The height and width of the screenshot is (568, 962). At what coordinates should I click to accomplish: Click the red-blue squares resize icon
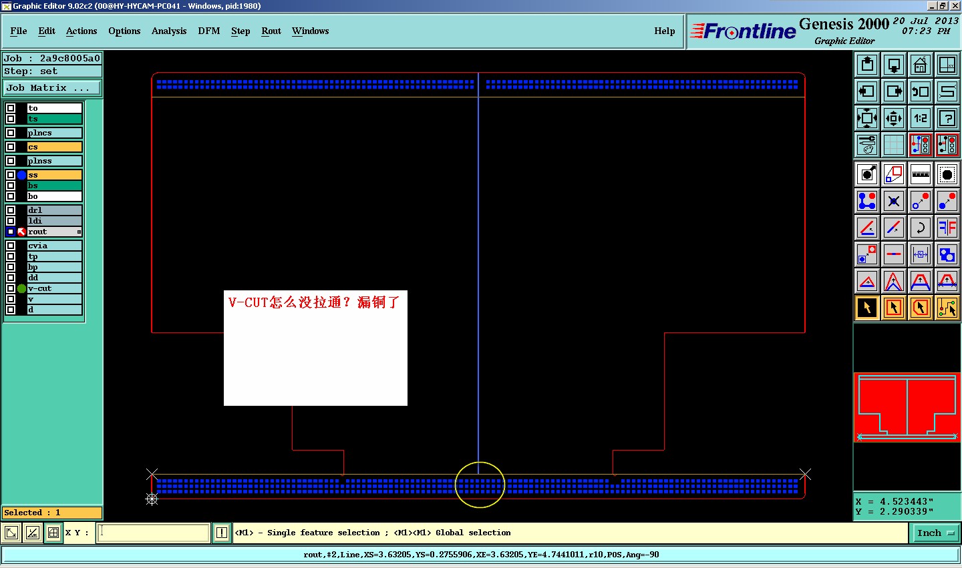[866, 254]
